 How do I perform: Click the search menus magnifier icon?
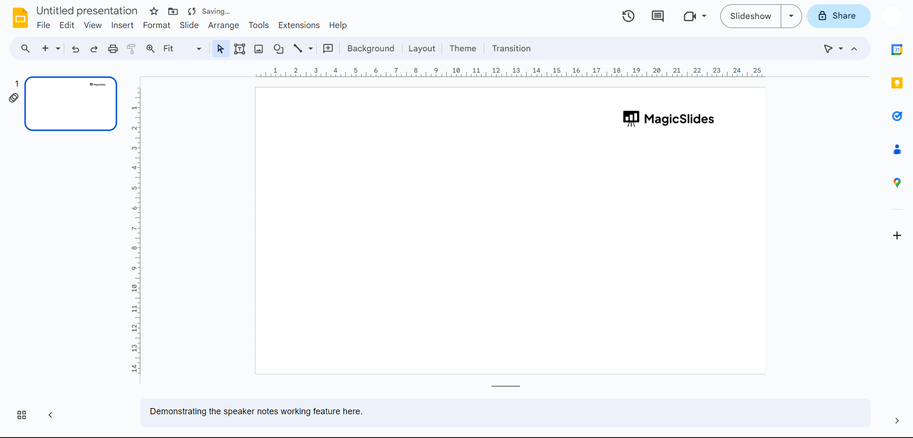coord(25,48)
